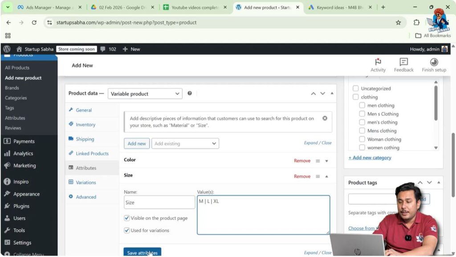Remove the Size attribute
Image resolution: width=456 pixels, height=257 pixels.
tap(302, 176)
